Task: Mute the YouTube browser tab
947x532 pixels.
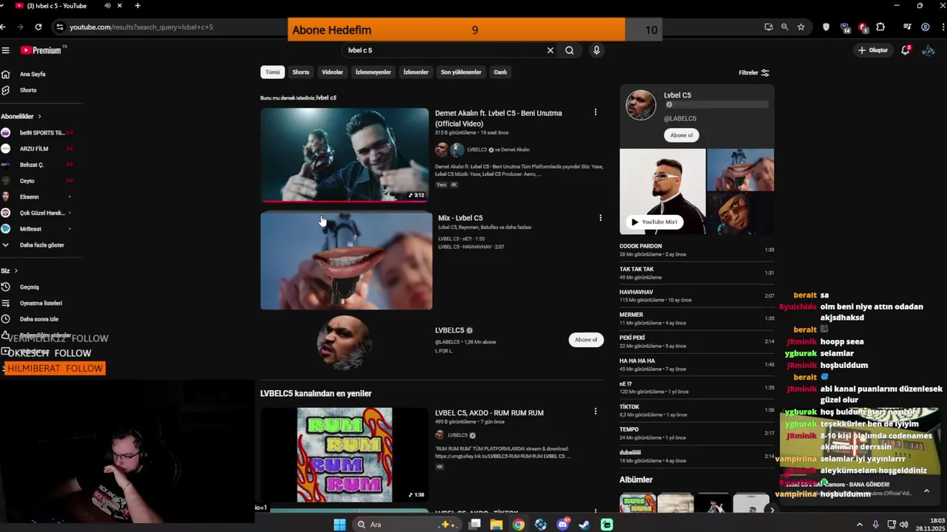Action: click(x=107, y=6)
